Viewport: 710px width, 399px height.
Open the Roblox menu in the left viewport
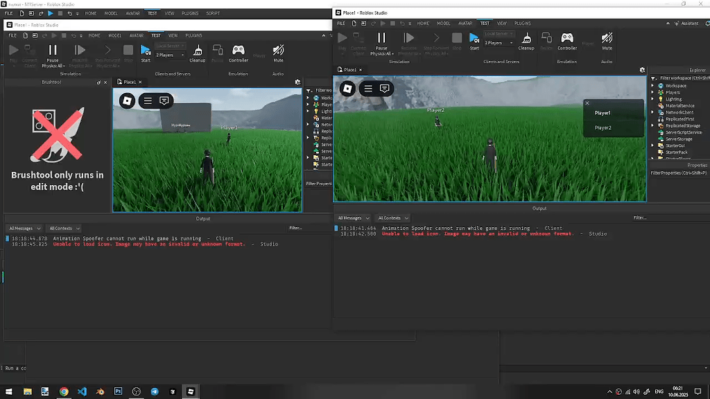click(x=128, y=101)
